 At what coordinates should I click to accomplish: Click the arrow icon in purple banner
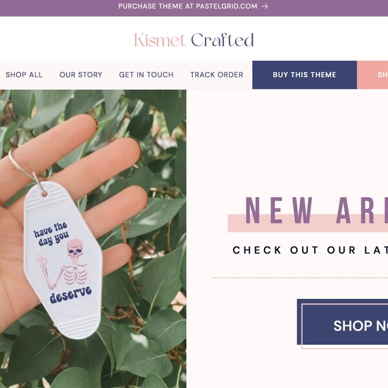264,6
